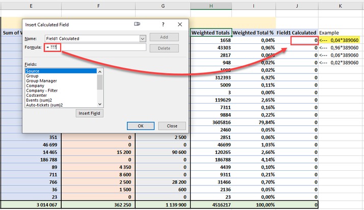364x210 pixels.
Task: Click Fields list scroll up arrow
Action: pyautogui.click(x=100, y=72)
